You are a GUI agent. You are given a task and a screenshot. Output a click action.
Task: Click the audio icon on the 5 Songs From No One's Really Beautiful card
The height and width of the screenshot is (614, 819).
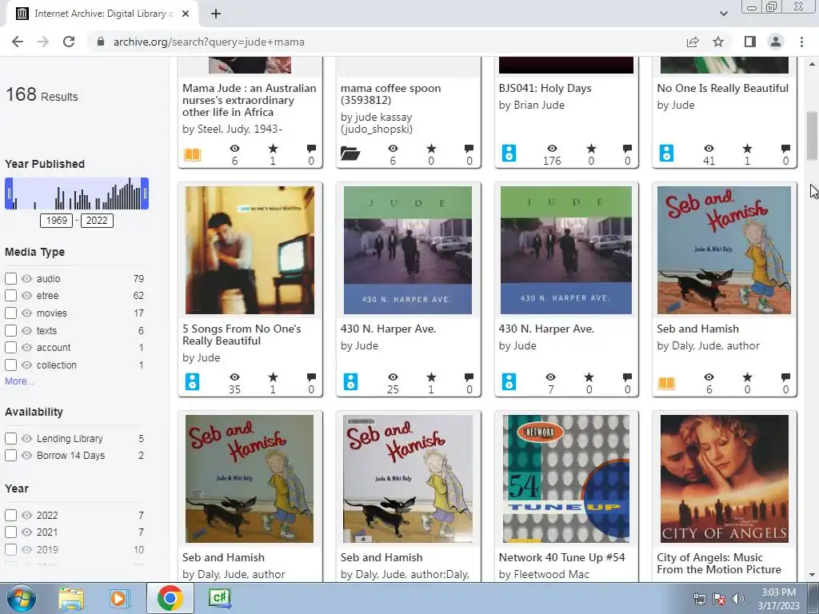pos(192,381)
